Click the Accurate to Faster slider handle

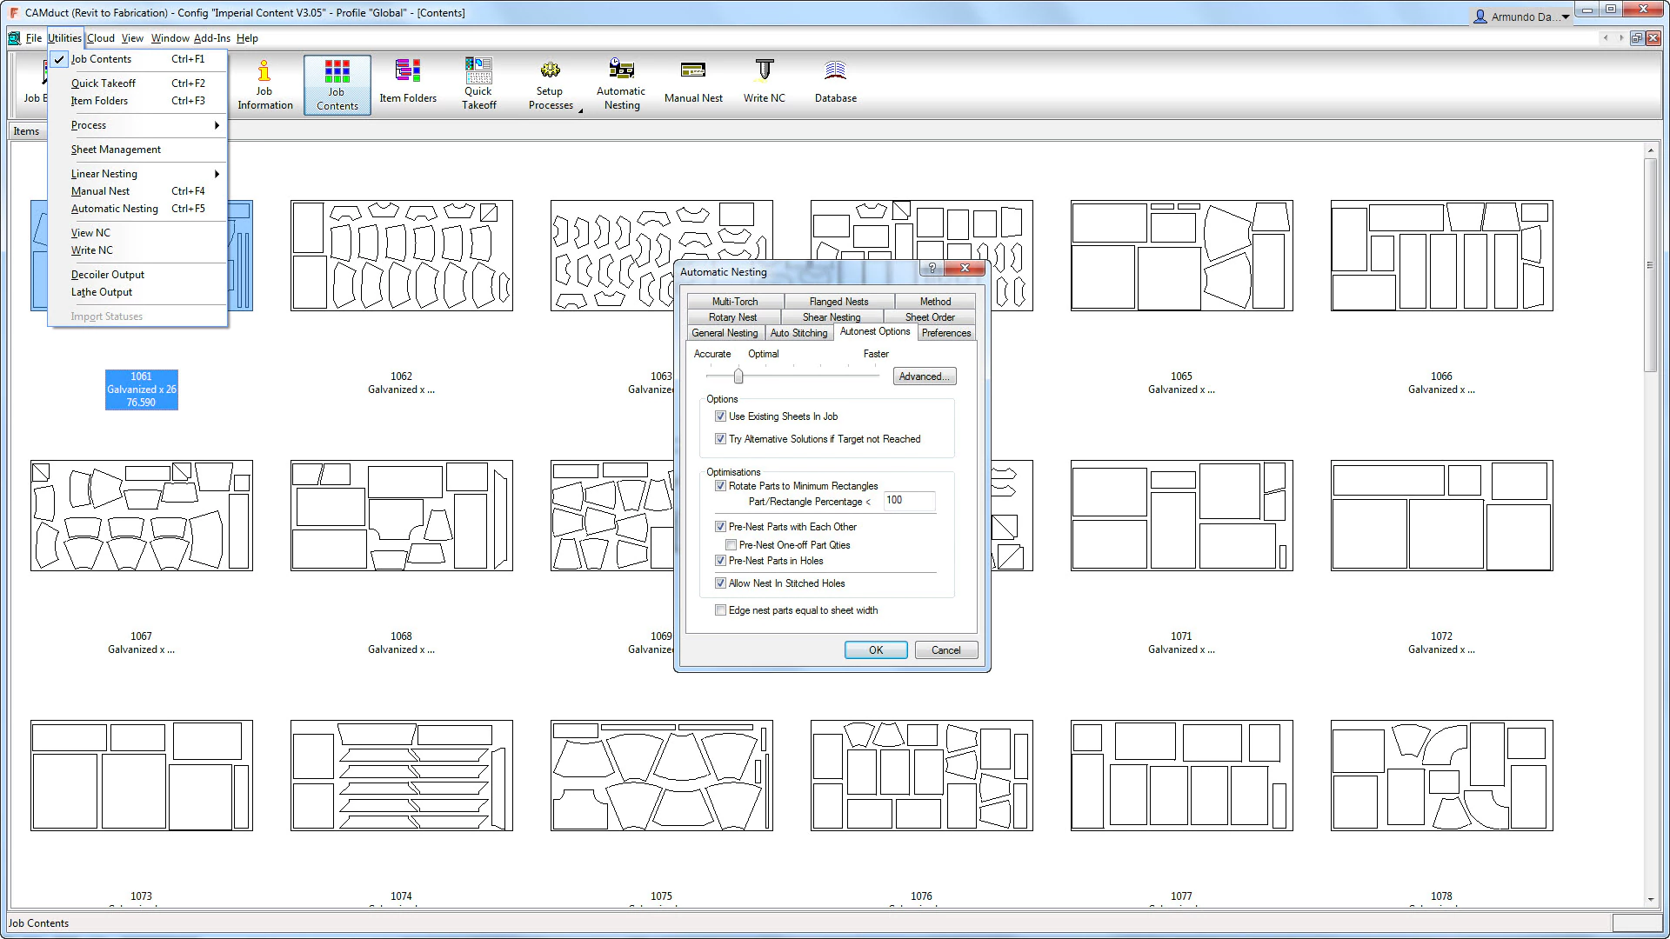(x=738, y=376)
